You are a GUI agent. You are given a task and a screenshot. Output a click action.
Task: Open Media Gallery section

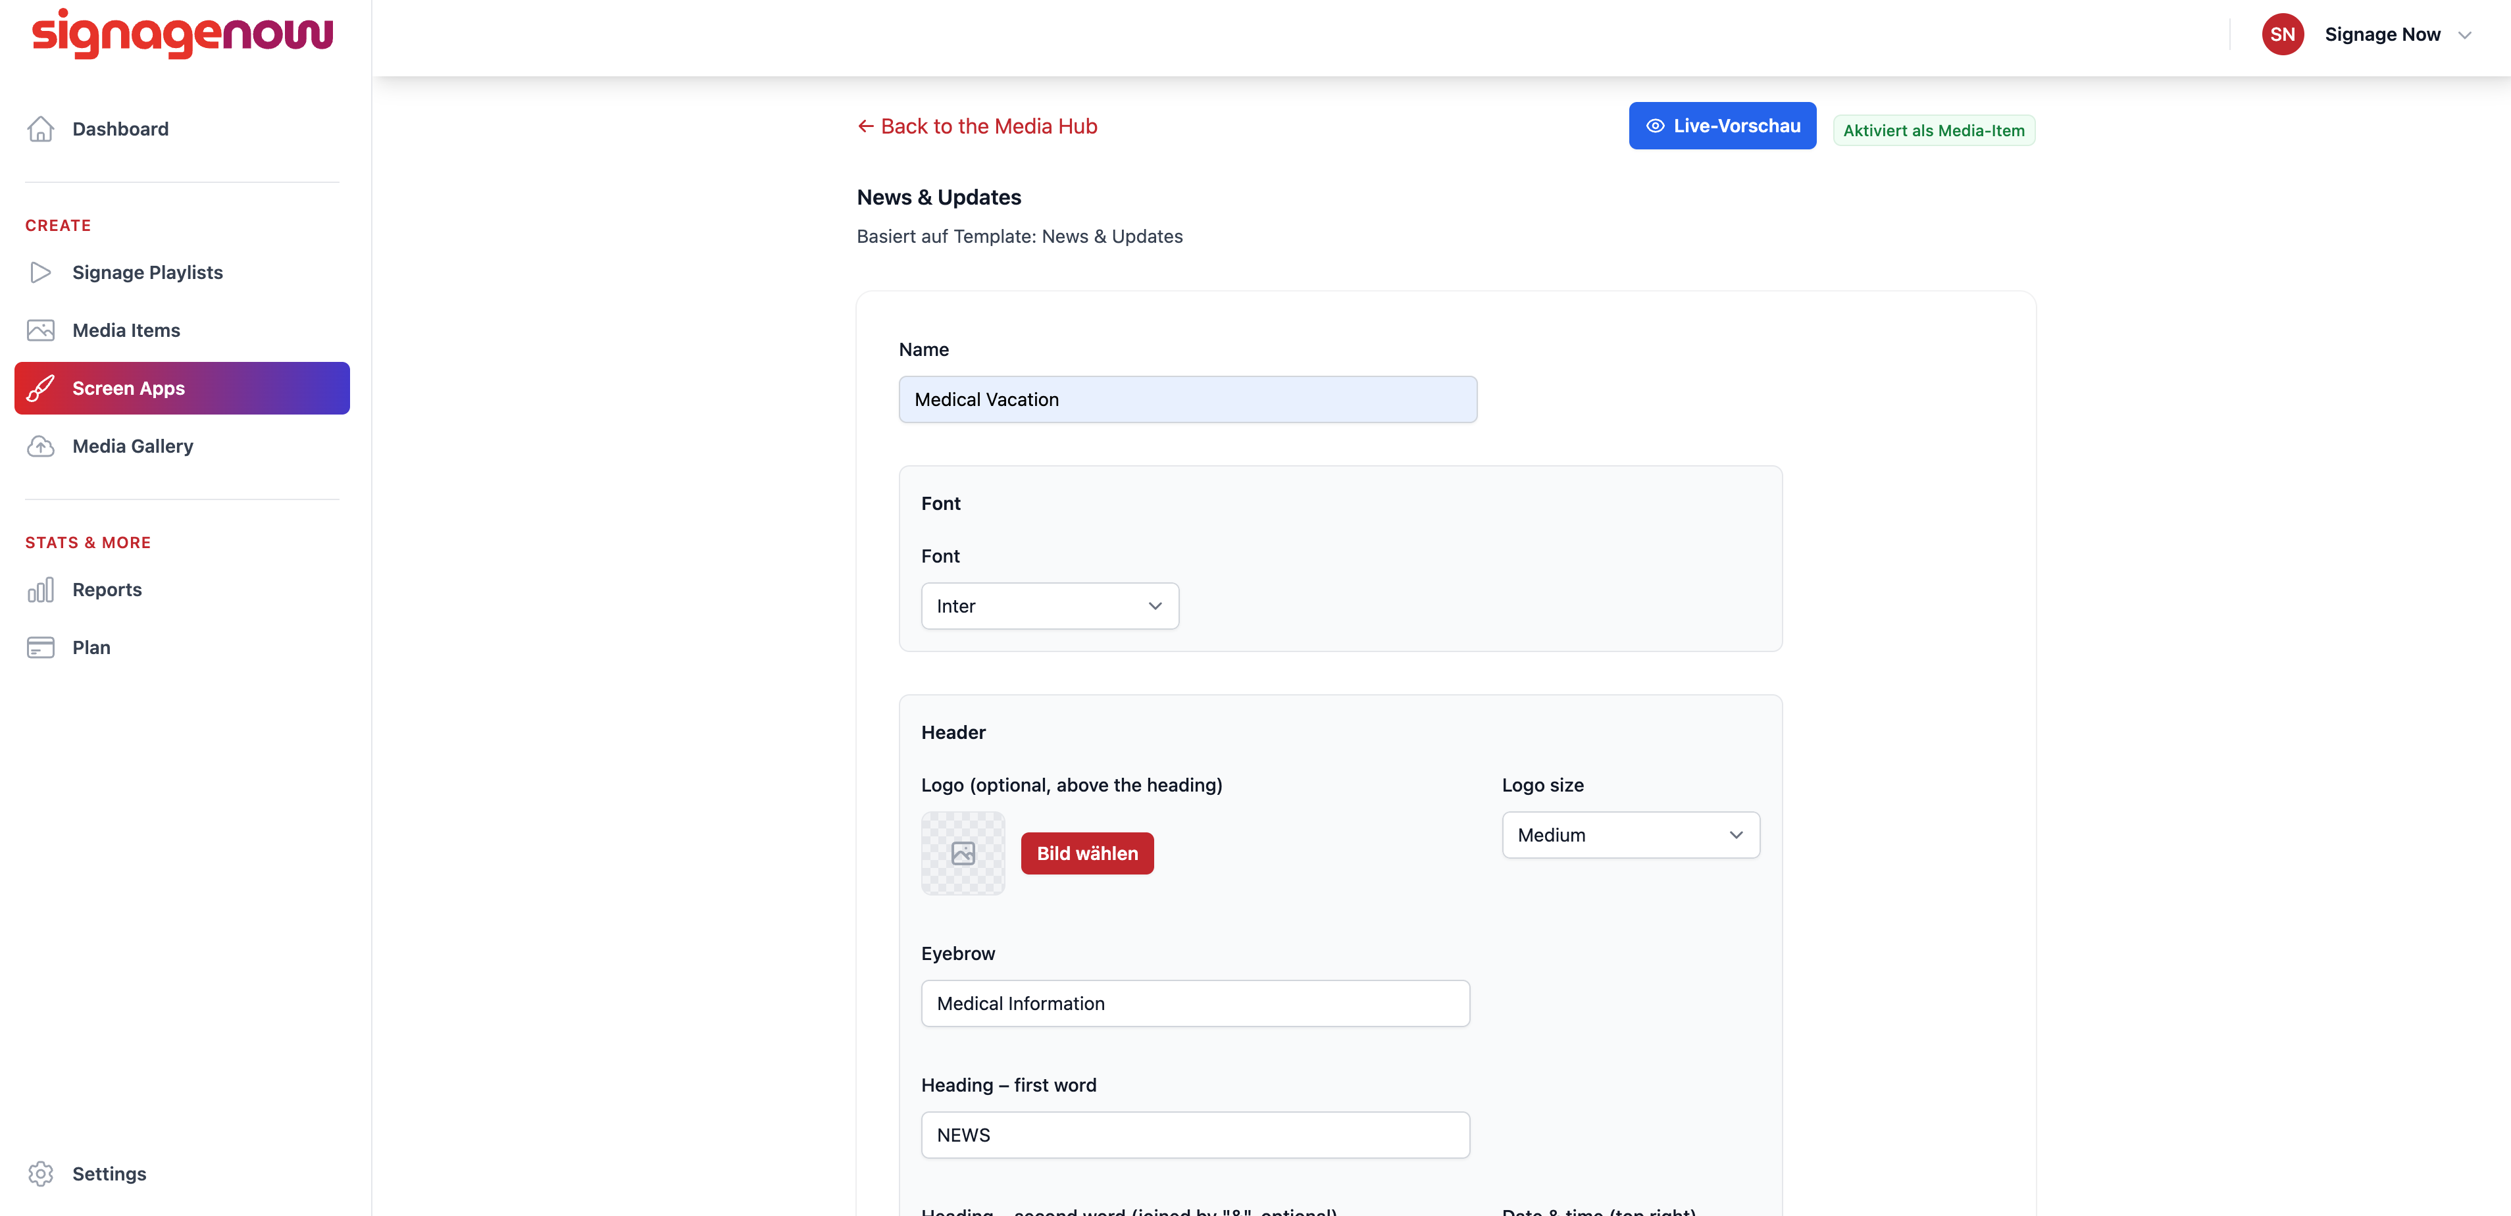(x=182, y=445)
